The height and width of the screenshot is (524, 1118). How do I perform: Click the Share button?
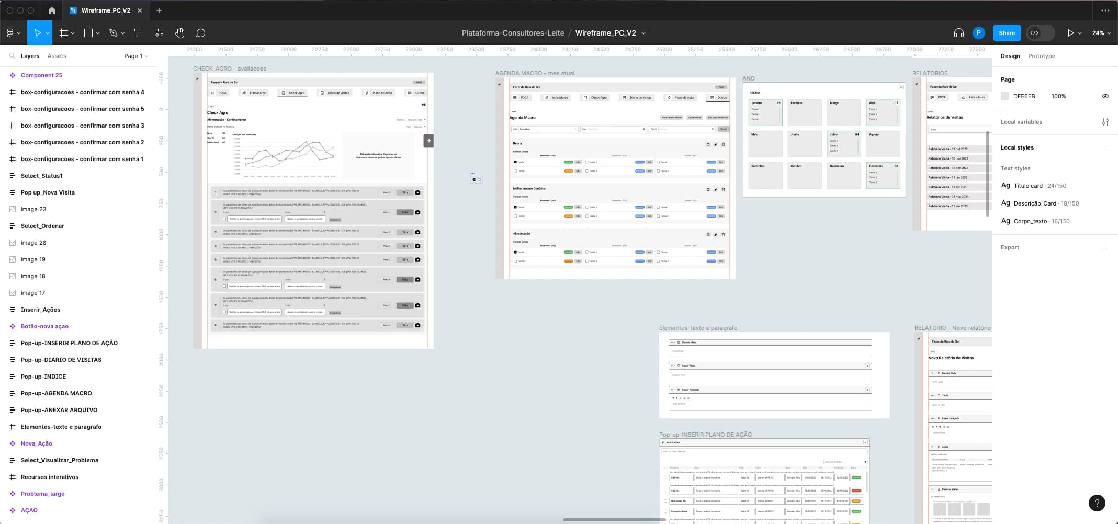(1007, 33)
